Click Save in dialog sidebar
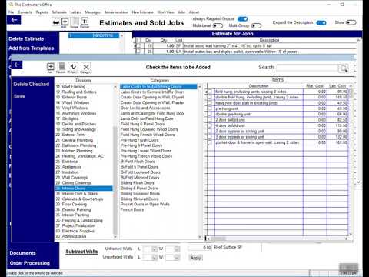The image size is (369, 277). click(x=19, y=96)
